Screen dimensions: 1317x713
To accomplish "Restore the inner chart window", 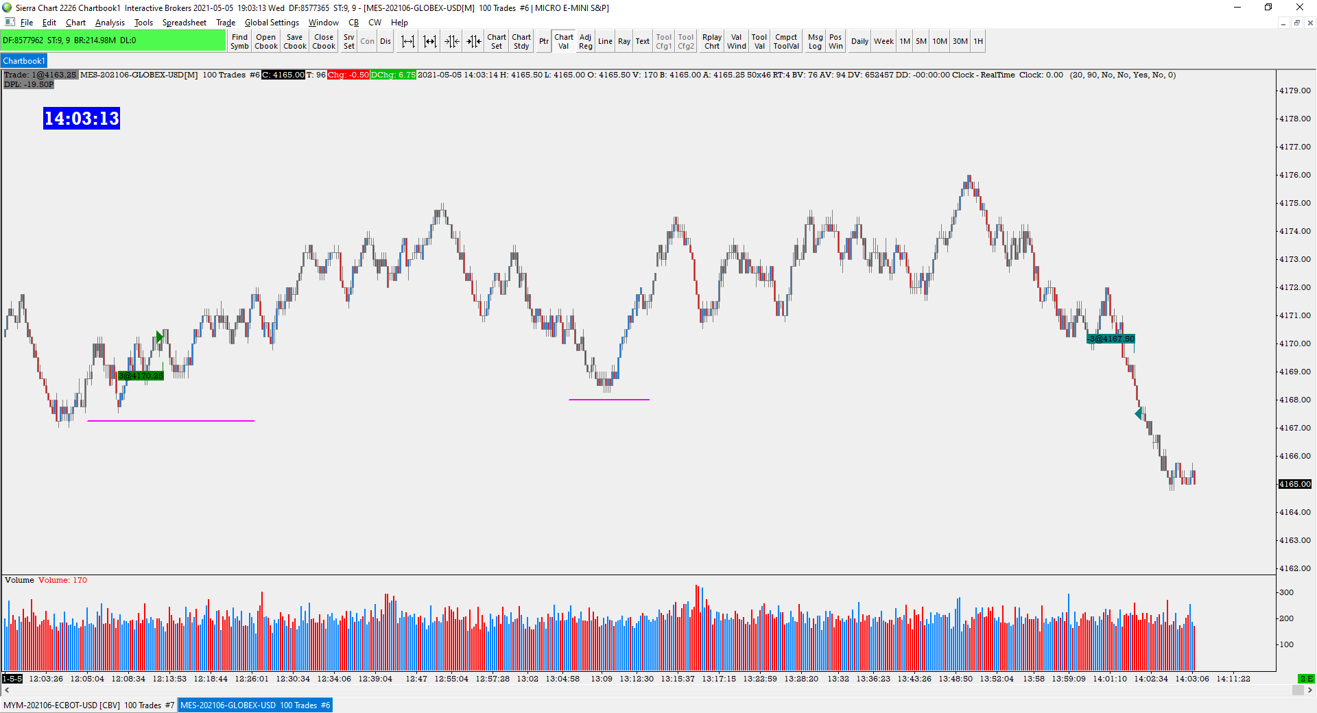I will coord(1296,23).
